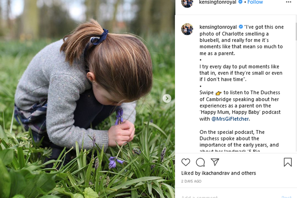Click the photo of the child smelling a bluebell
Screen dimensions: 297x198
[x=87, y=99]
